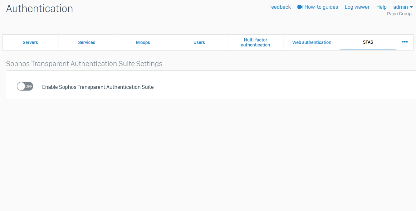Open the Multi-factor authentication tab
The height and width of the screenshot is (211, 416).
tap(255, 42)
